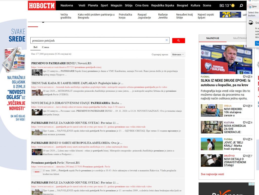Open PATRIJARH IRINEJ O SMRTI MITROPOLITA result
This screenshot has height=195, width=259.
[77, 143]
